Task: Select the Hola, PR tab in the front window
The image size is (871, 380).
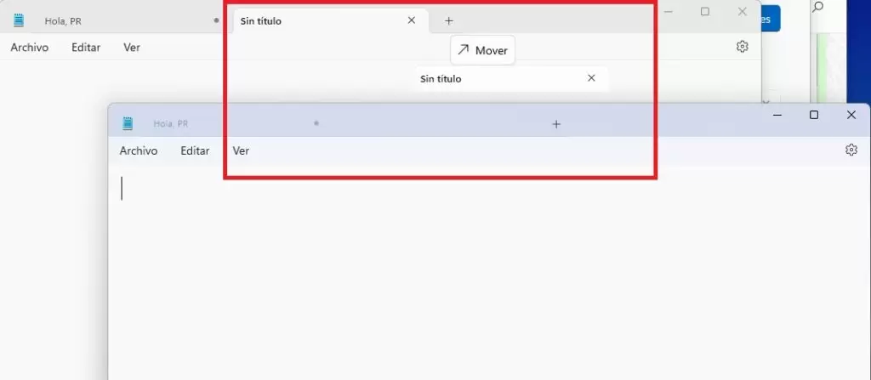Action: (171, 124)
